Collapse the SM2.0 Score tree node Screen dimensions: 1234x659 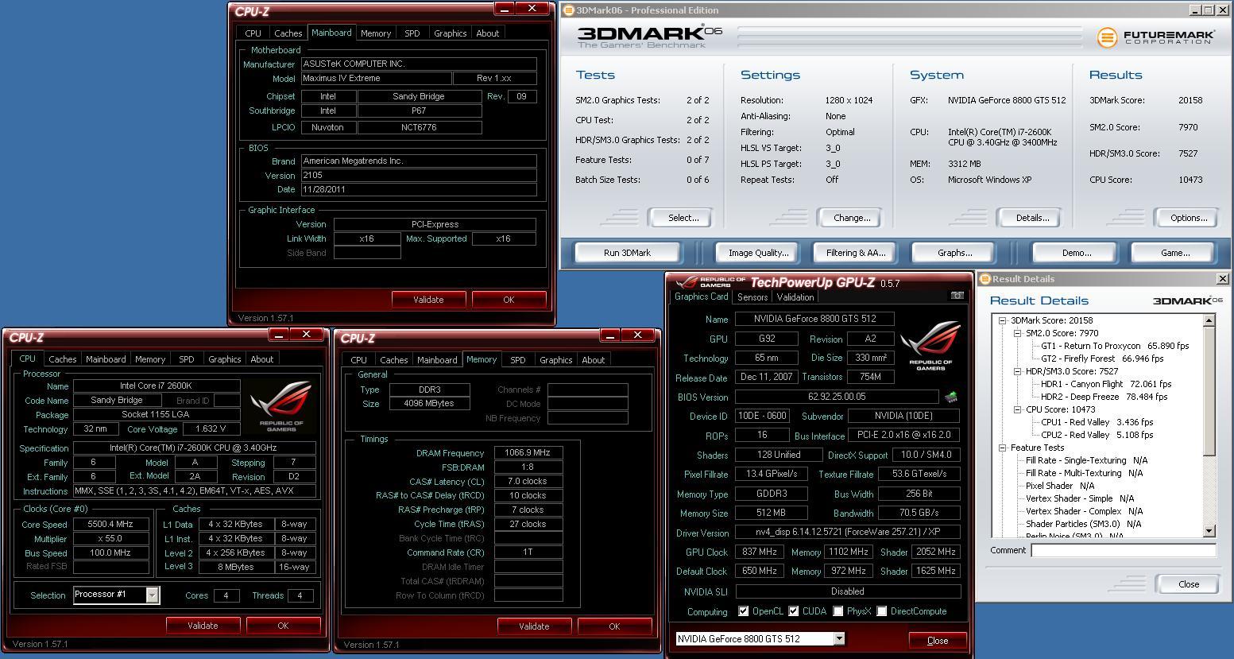pos(1017,333)
